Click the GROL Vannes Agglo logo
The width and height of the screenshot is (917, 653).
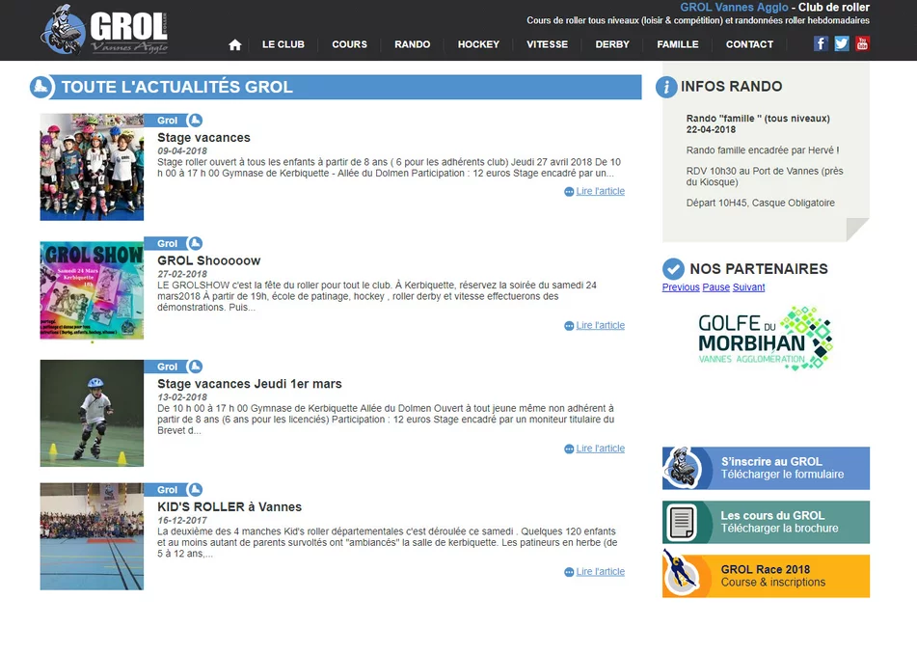pos(105,31)
